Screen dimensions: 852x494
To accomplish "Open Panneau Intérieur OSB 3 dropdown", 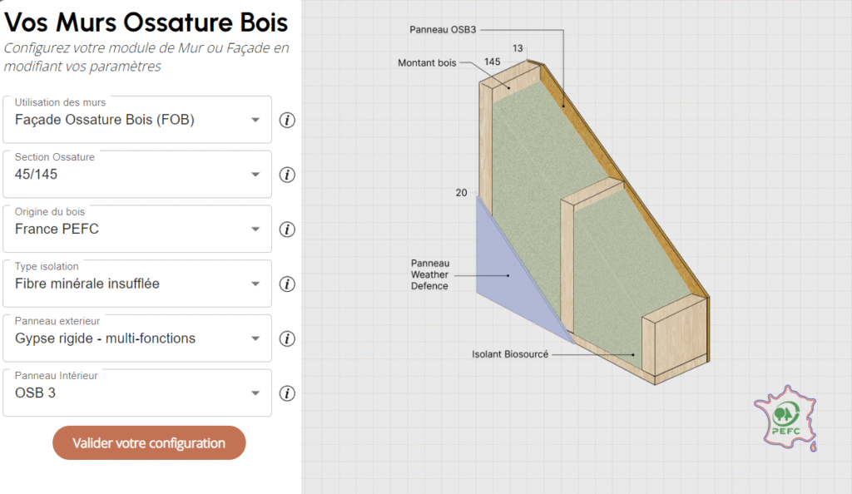I will (x=255, y=393).
